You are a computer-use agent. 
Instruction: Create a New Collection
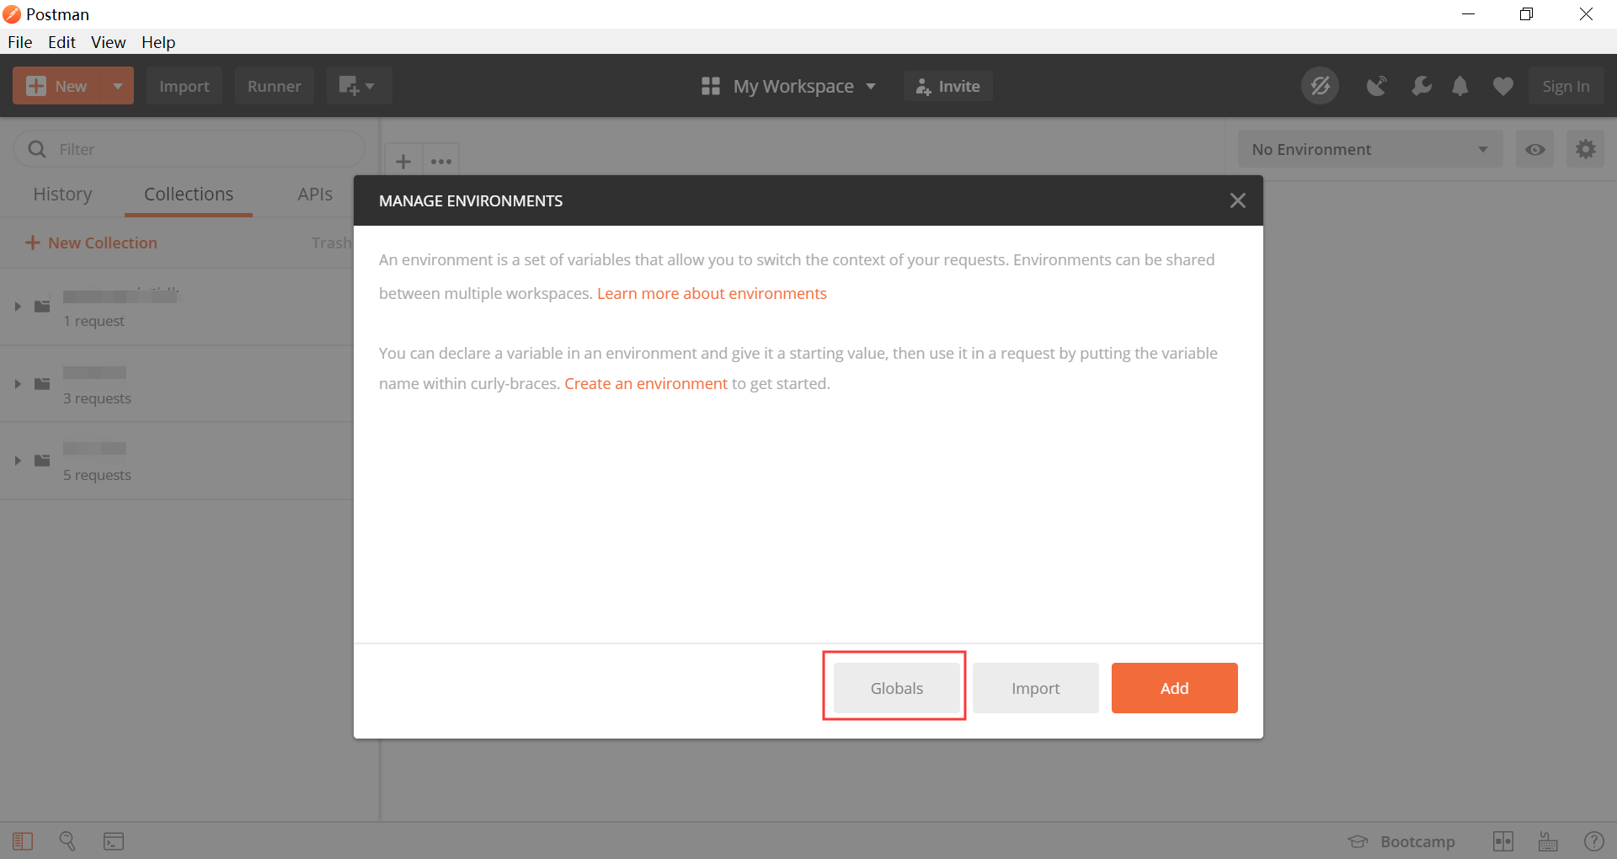[91, 243]
